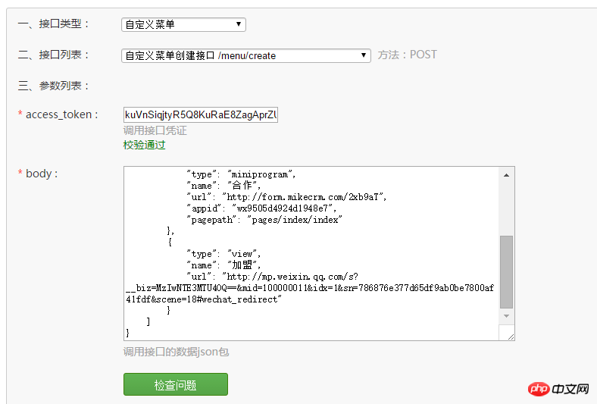Image resolution: width=597 pixels, height=404 pixels.
Task: Click the "name": "加盟" line in body
Action: 223,265
